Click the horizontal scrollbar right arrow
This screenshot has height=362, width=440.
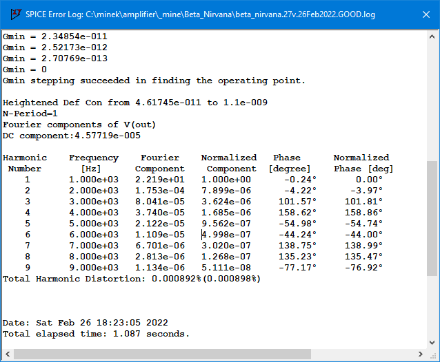(421, 354)
